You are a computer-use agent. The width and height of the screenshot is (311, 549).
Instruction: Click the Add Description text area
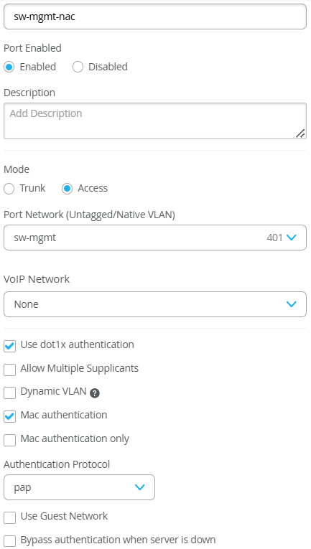(155, 121)
